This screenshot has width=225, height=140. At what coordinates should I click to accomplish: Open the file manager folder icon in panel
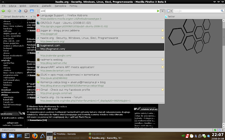point(11,136)
